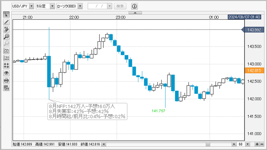267x150 pixels.
Task: Select the pencil drawing tool
Action: 6,22
